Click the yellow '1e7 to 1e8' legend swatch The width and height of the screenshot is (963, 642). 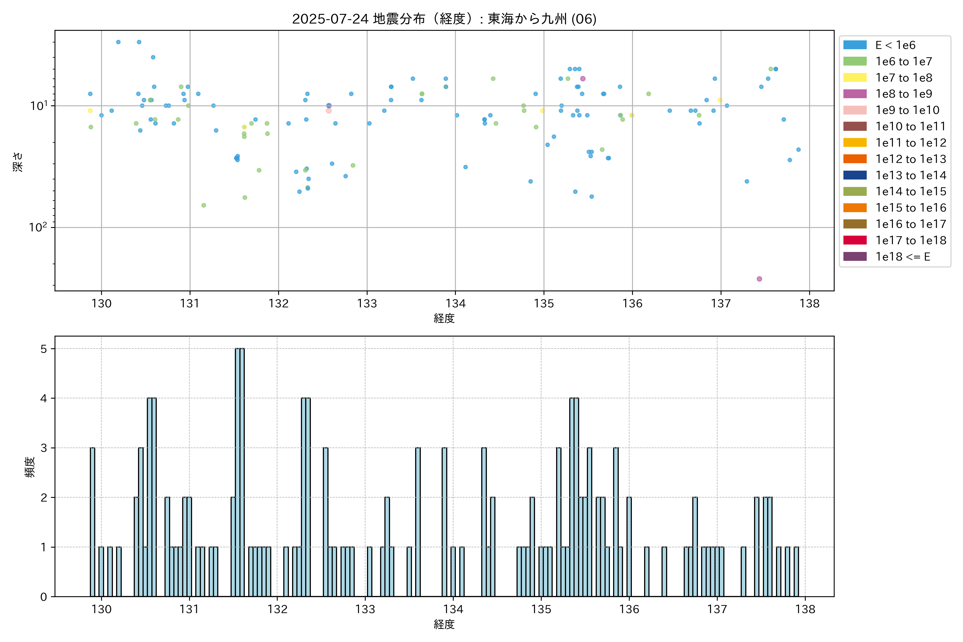coord(854,78)
